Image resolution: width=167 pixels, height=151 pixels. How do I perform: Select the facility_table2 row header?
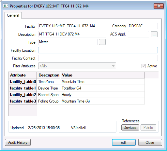[x=23, y=95]
